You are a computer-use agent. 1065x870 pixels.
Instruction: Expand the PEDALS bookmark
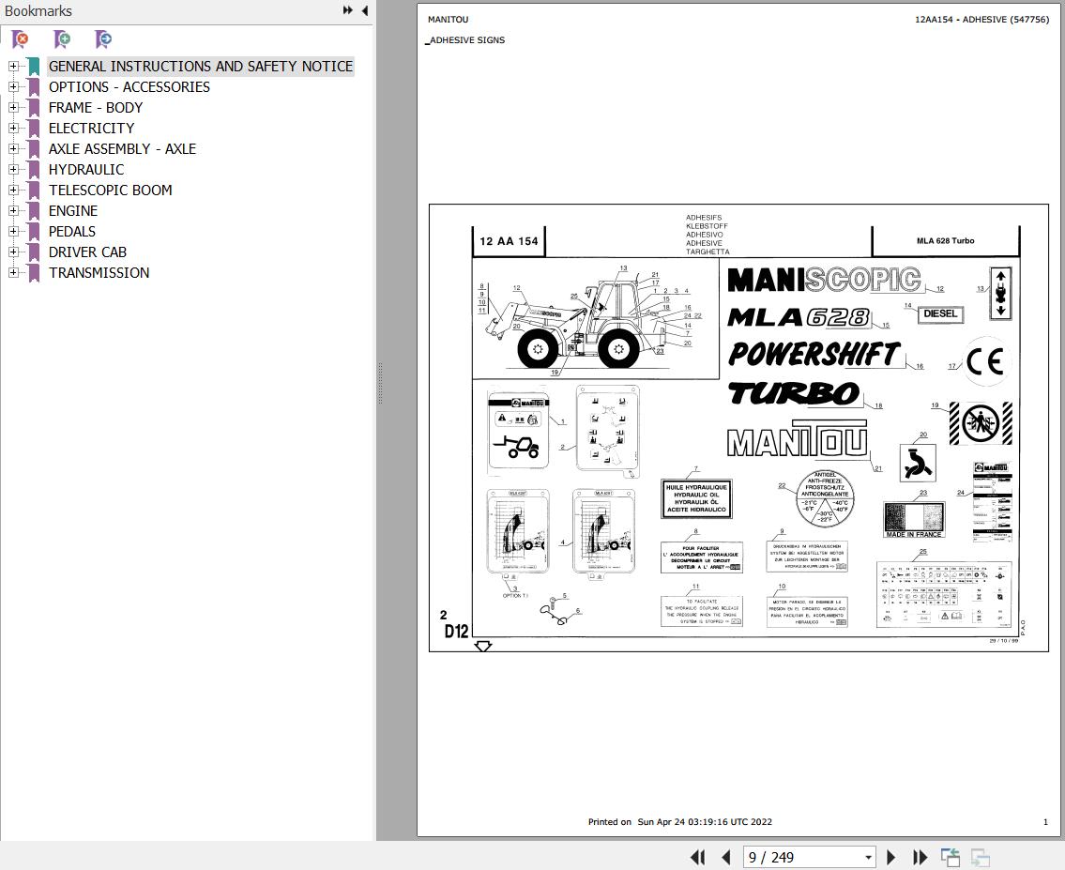[13, 231]
